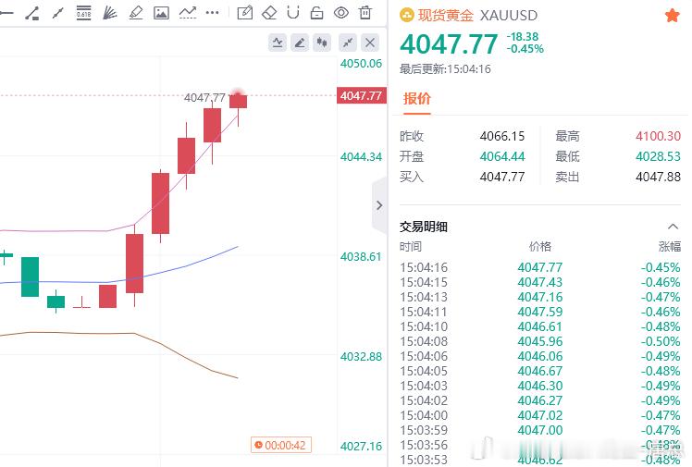Click the 4032.88 price axis label

(361, 356)
